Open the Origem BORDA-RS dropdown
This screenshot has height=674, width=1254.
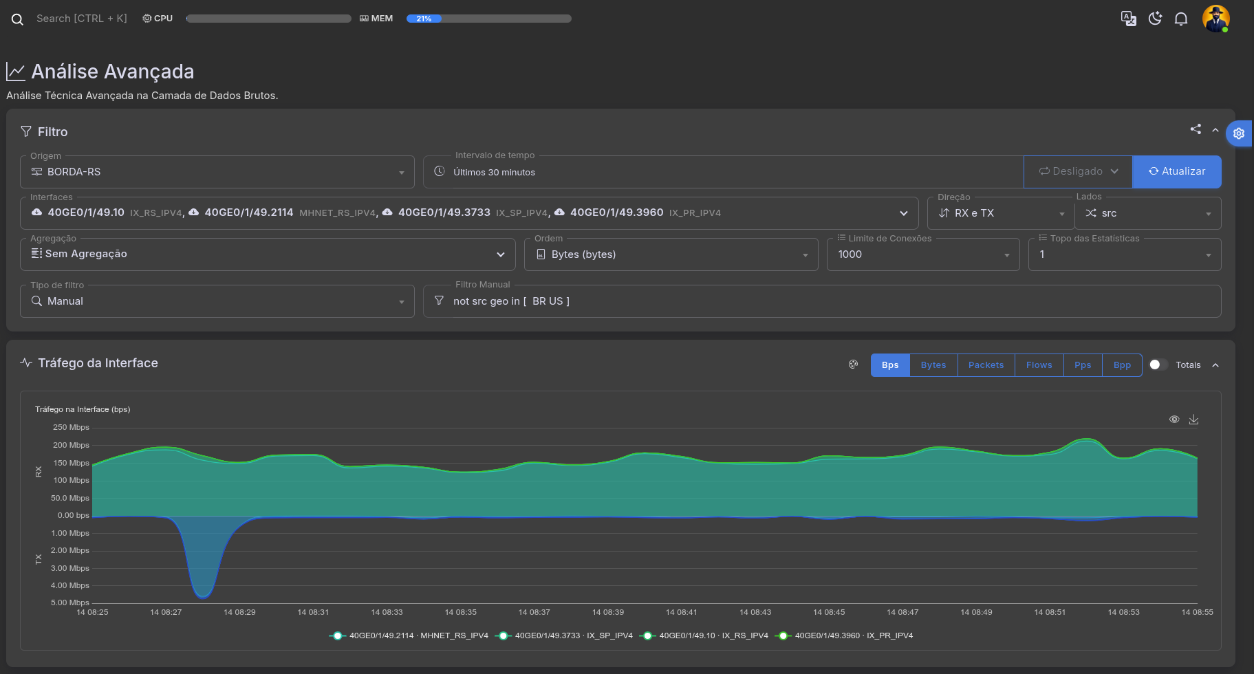(217, 172)
